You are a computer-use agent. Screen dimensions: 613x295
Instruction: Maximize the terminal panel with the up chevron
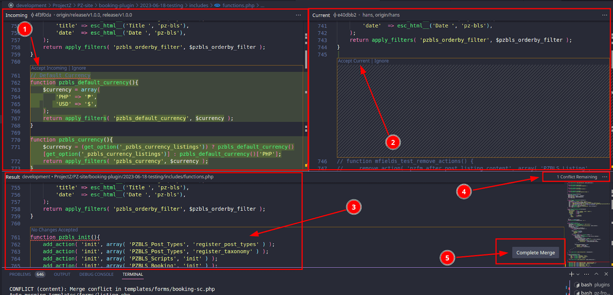coord(597,274)
